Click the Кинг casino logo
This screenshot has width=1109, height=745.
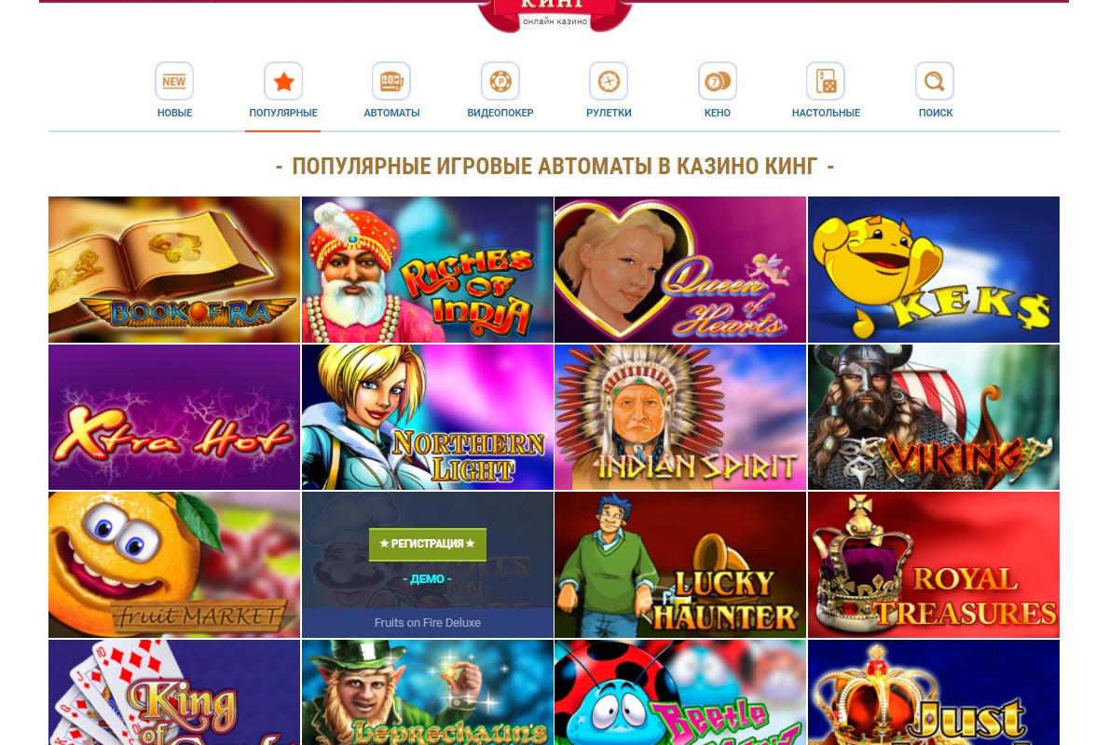(554, 14)
